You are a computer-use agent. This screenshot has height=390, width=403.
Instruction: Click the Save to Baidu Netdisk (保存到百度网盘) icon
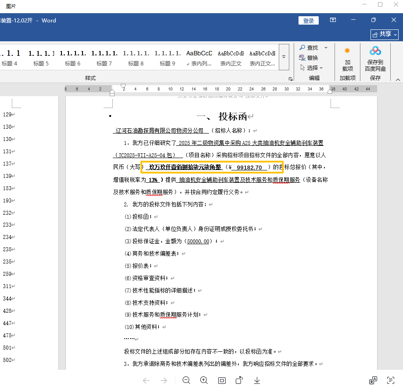(375, 59)
